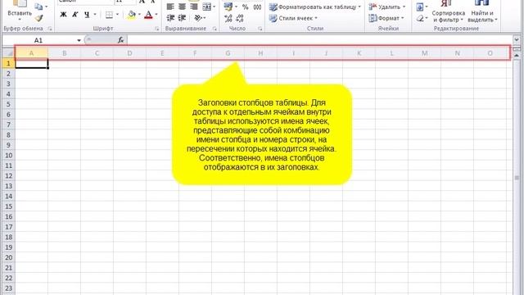Viewport: 524px width, 295px height.
Task: Click the Select All corner button
Action: [9, 52]
